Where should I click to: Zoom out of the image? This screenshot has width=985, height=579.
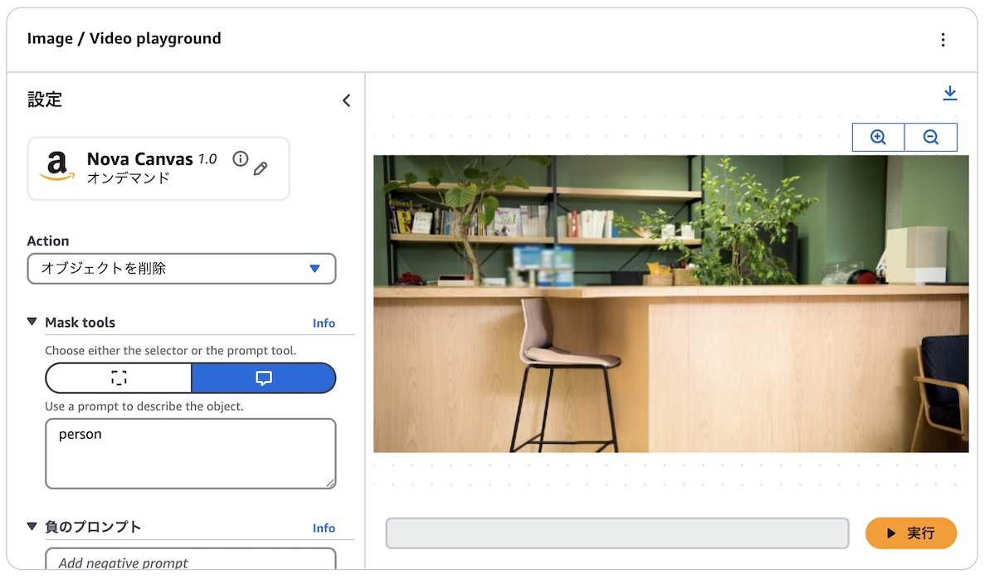tap(930, 137)
